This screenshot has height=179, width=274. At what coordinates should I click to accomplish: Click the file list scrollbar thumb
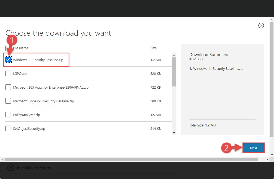point(174,72)
